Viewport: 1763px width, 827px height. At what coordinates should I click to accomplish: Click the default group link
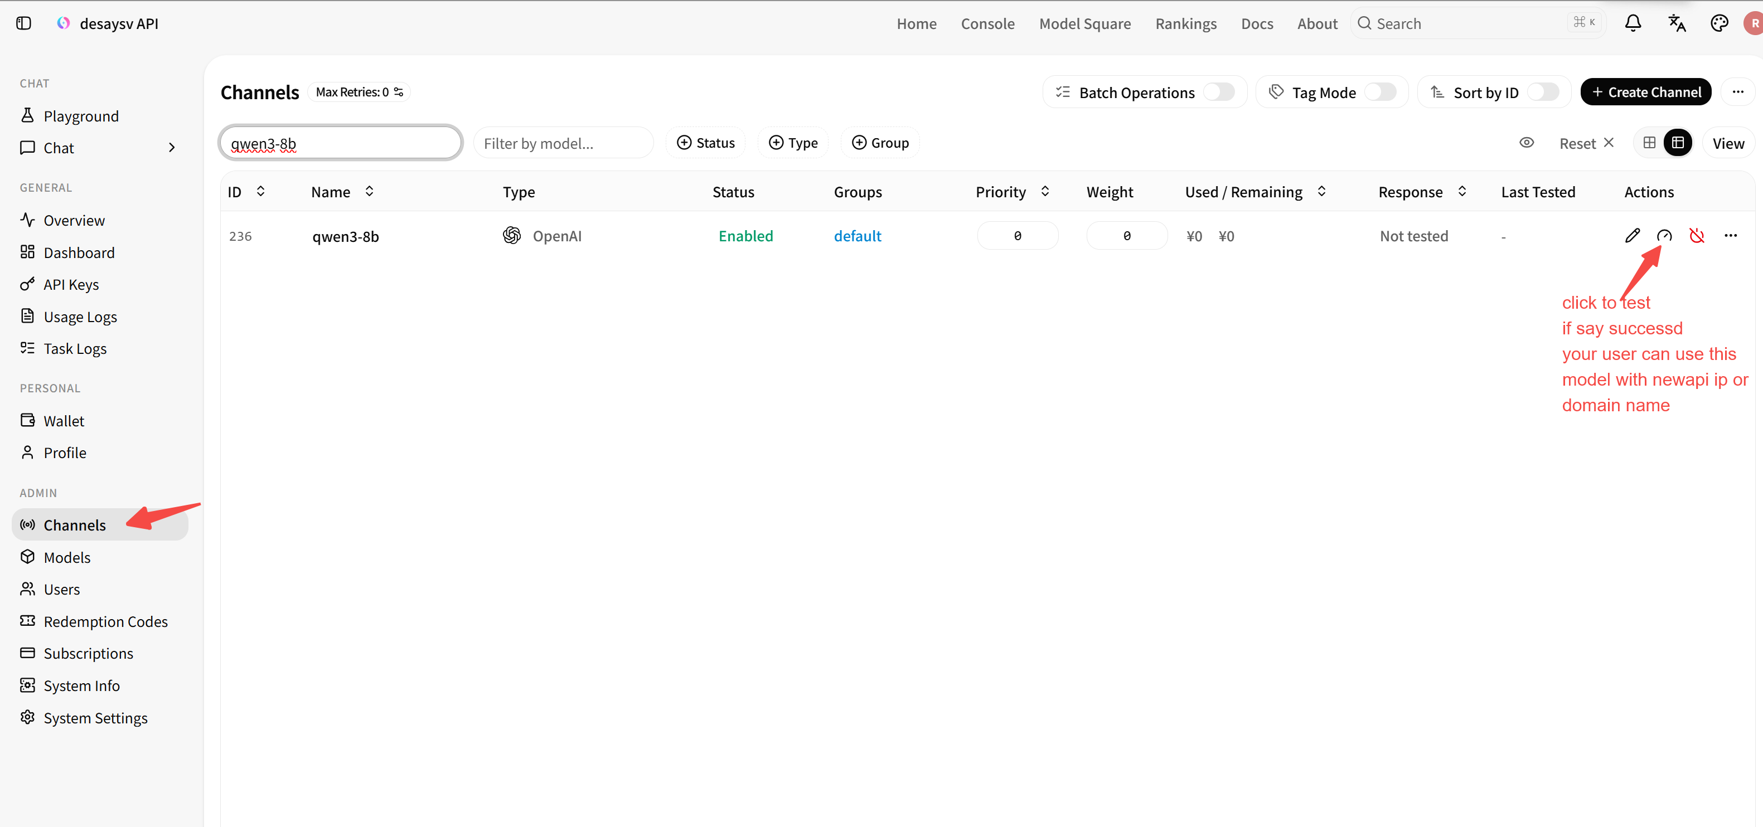pos(857,236)
